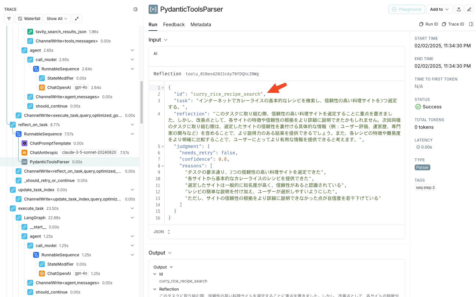Image resolution: width=476 pixels, height=297 pixels.
Task: Click the share/upload icon
Action: point(459,9)
